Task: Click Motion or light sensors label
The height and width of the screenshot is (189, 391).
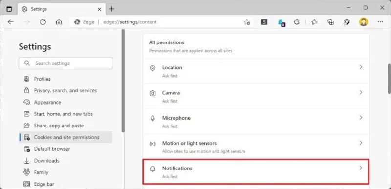Action: pos(189,143)
